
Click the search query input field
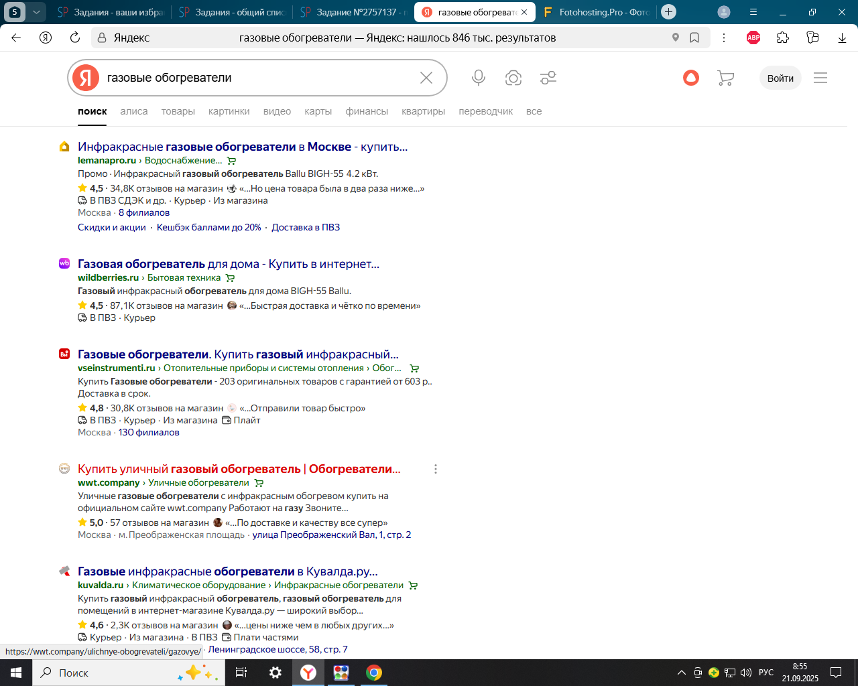tap(258, 78)
